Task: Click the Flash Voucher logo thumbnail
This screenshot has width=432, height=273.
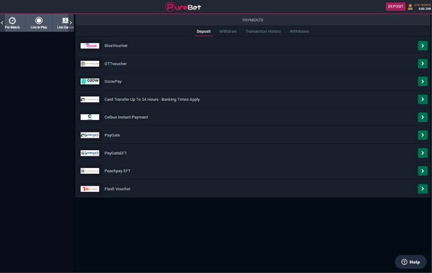Action: pyautogui.click(x=90, y=189)
